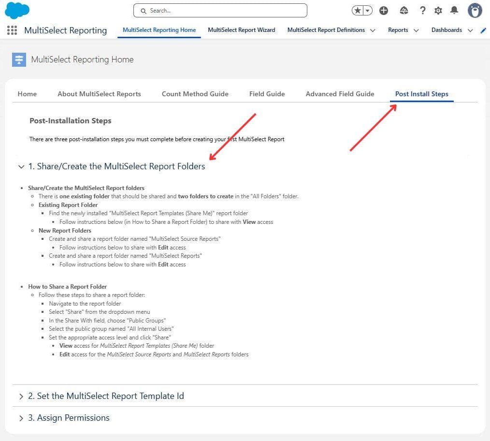This screenshot has height=441, width=490.
Task: Open the MultiSelect Report Definitions dropdown chevron
Action: 373,30
